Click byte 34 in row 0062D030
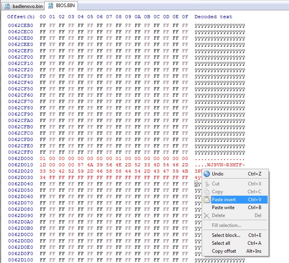Image resolution: width=289 pixels, height=263 pixels. click(x=43, y=177)
